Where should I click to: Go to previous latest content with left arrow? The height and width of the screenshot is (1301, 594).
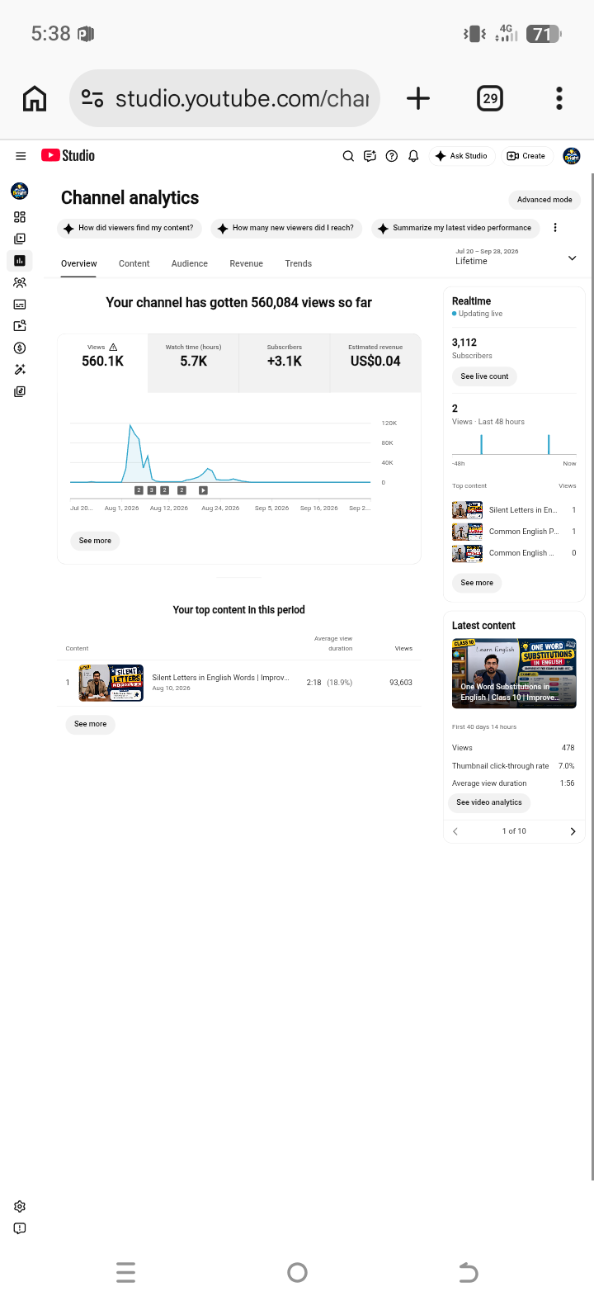click(x=455, y=831)
